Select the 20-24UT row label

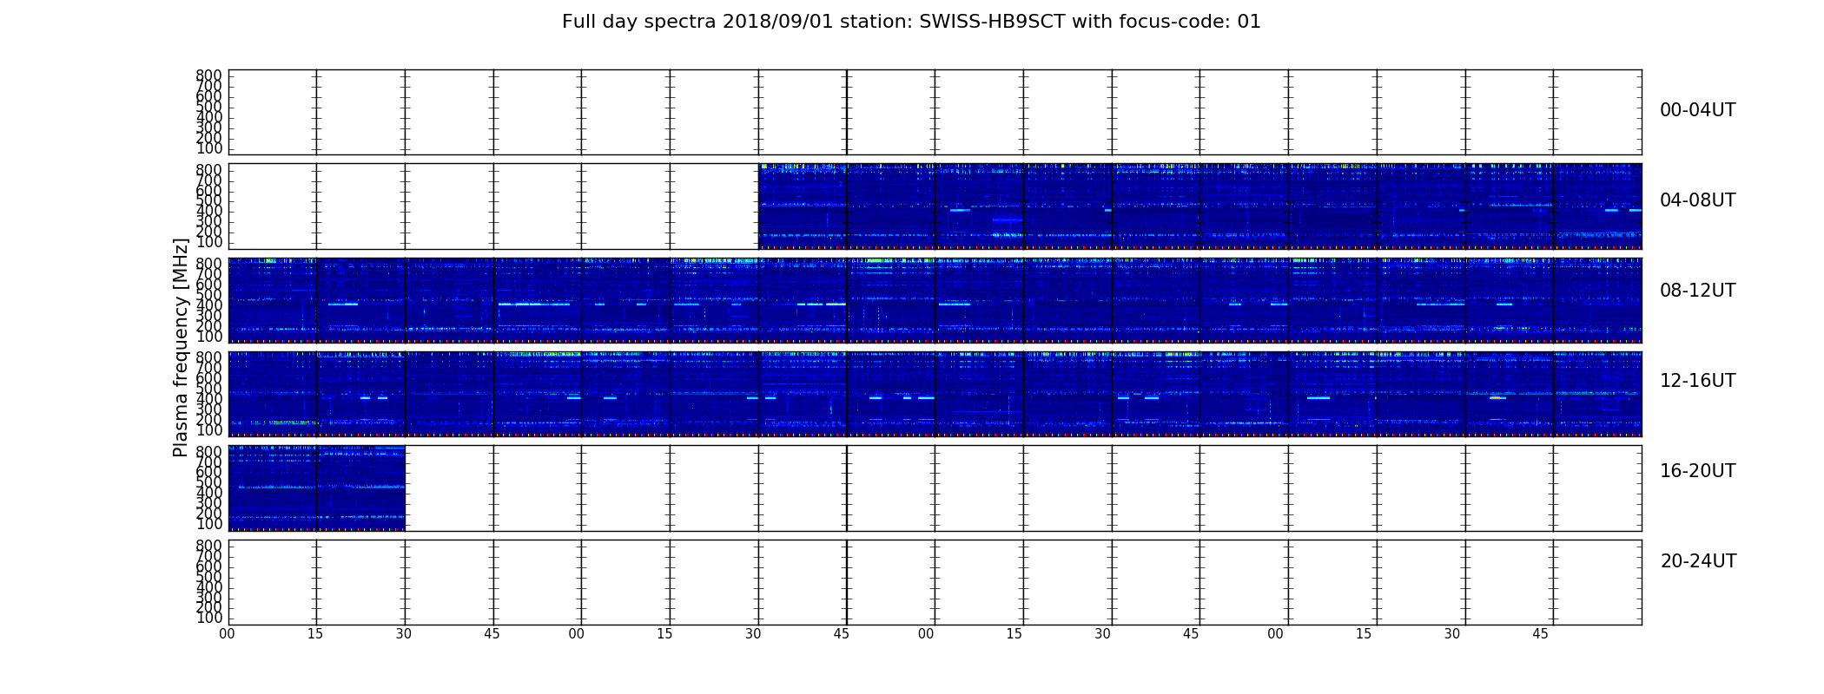[1697, 561]
